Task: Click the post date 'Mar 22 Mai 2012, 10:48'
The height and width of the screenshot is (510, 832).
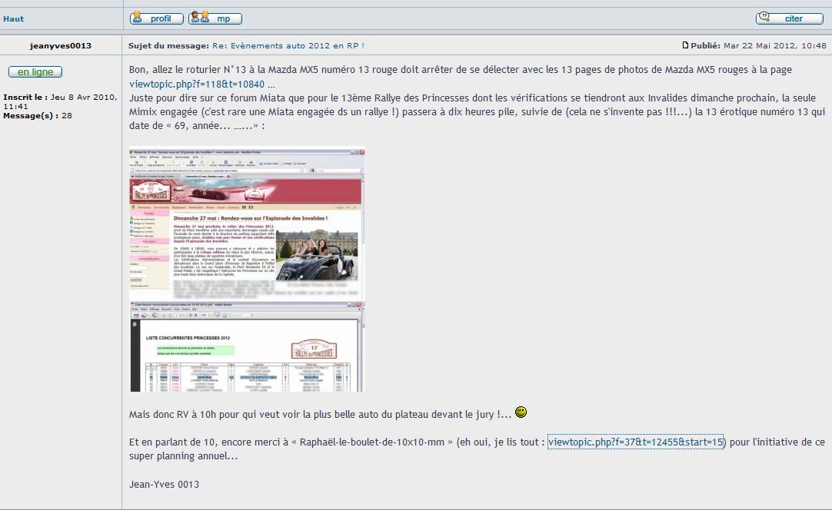Action: (x=774, y=45)
